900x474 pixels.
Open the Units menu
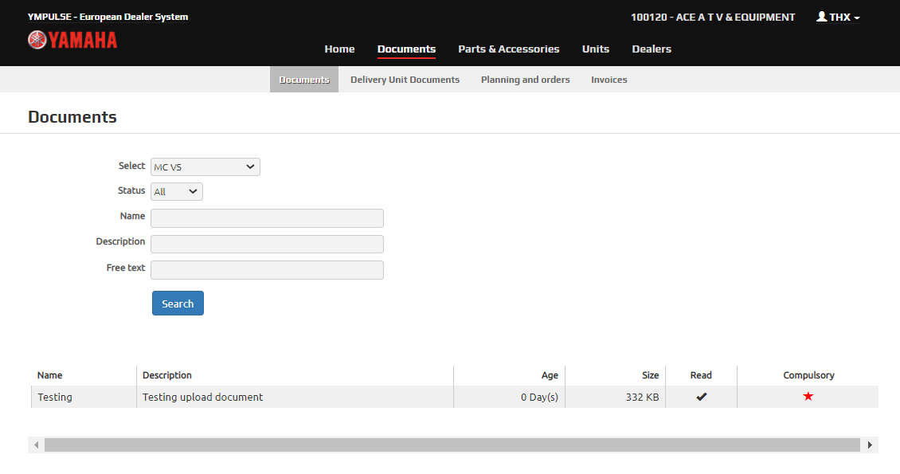click(595, 49)
